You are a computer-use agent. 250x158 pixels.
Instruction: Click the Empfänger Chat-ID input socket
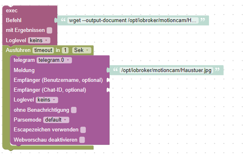pos(108,90)
